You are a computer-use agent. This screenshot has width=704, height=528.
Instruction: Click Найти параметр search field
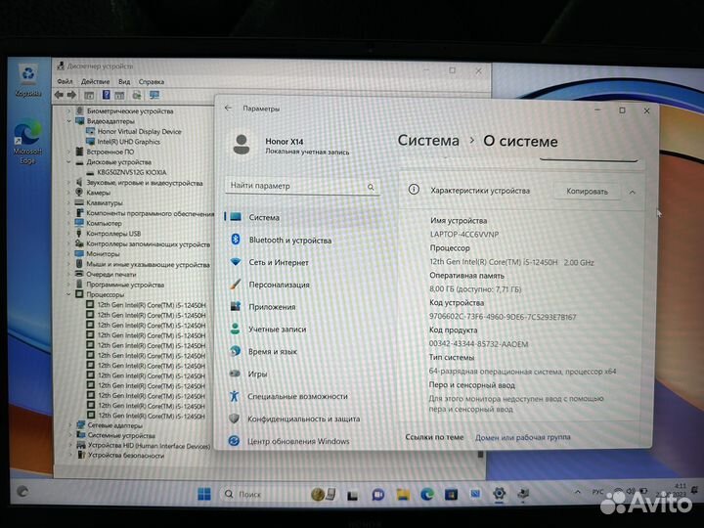[302, 186]
